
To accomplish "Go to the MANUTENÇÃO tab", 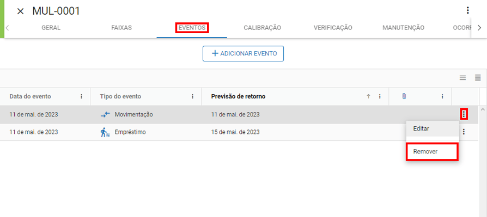I will pyautogui.click(x=403, y=28).
